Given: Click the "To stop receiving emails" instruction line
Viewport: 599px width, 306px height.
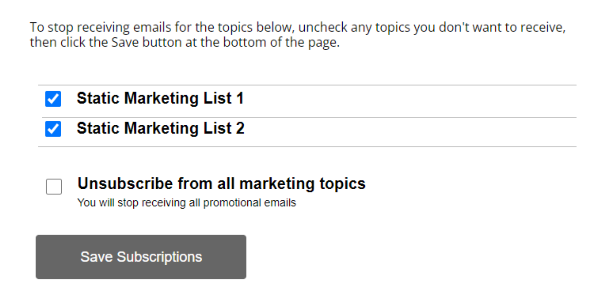Looking at the screenshot, I should [x=298, y=28].
